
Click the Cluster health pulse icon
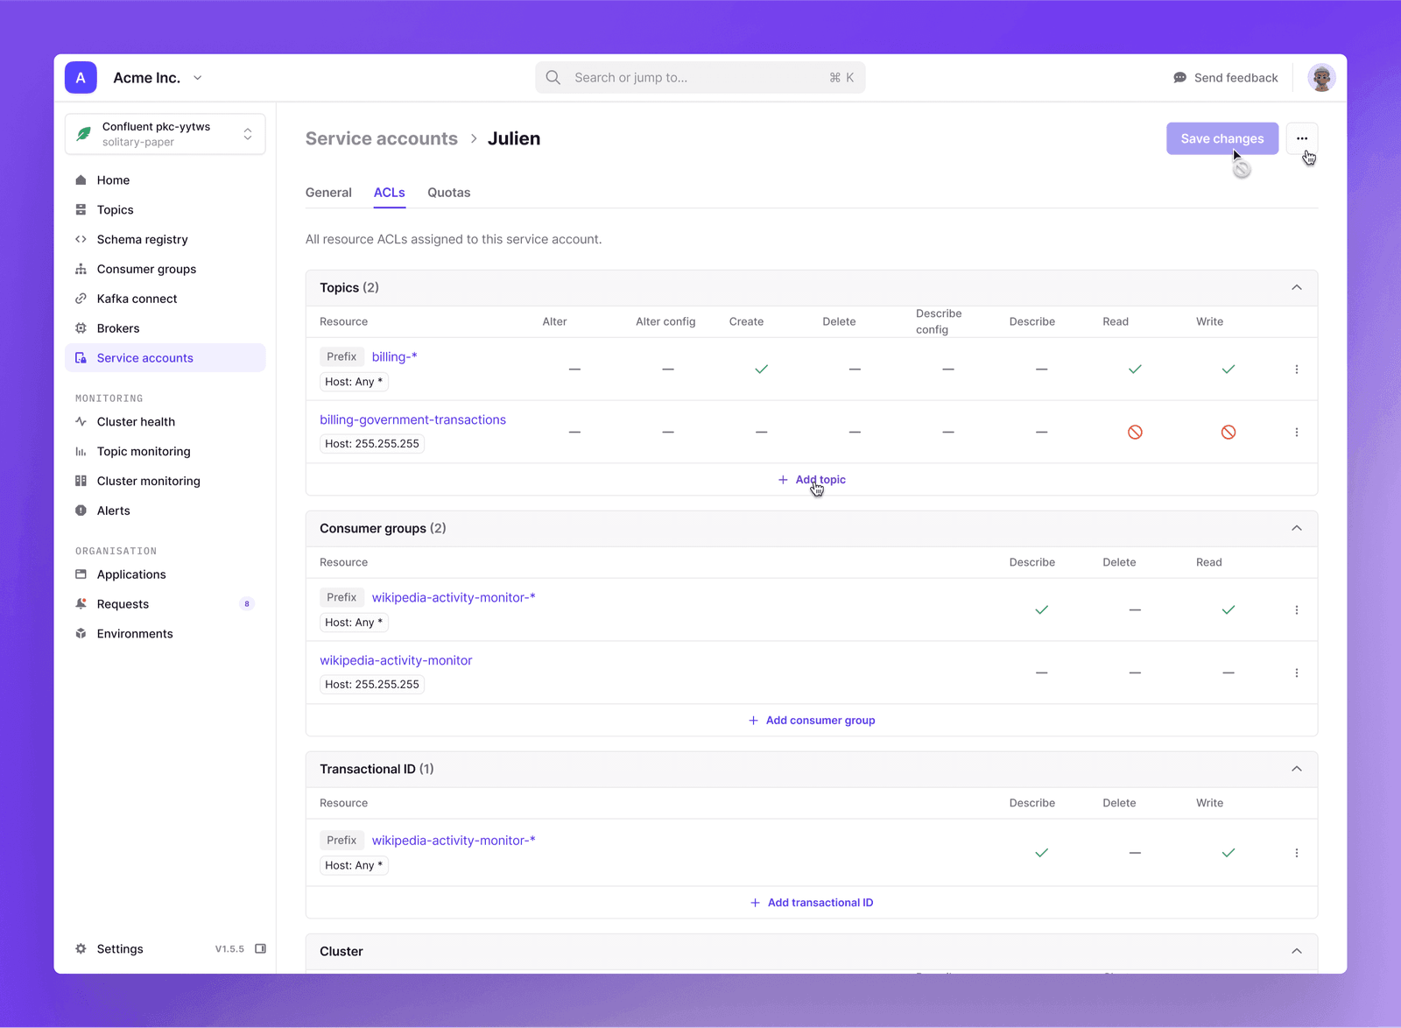(81, 422)
